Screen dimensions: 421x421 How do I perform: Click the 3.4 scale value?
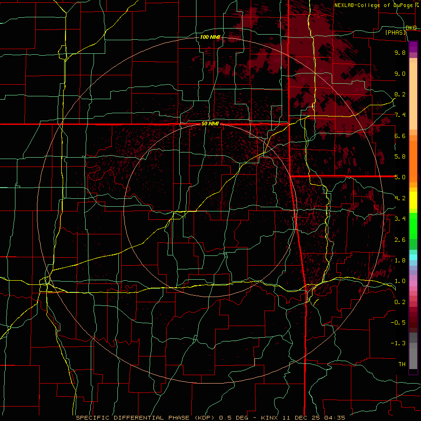(400, 219)
